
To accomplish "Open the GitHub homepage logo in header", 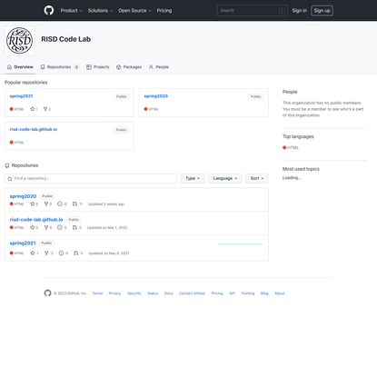I will (49, 10).
